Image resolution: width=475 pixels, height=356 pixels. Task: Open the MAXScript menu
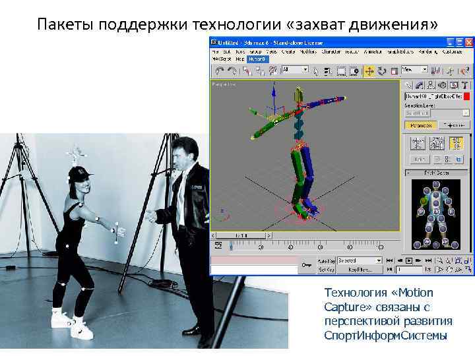tap(222, 59)
